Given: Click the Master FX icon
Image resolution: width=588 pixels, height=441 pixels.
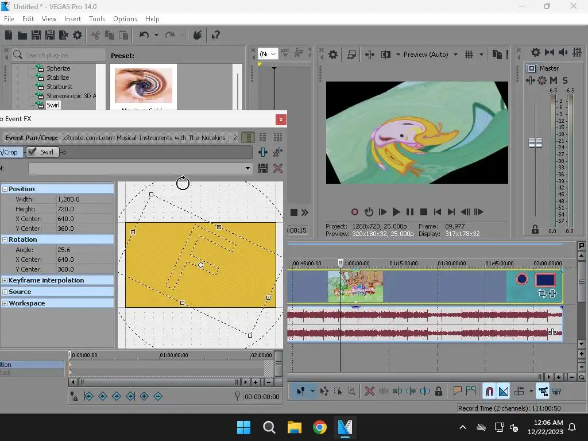Looking at the screenshot, I should point(530,80).
